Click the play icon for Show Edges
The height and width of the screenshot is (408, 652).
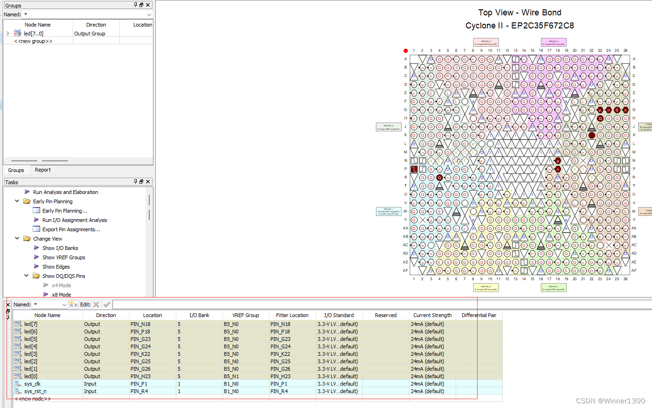point(36,266)
